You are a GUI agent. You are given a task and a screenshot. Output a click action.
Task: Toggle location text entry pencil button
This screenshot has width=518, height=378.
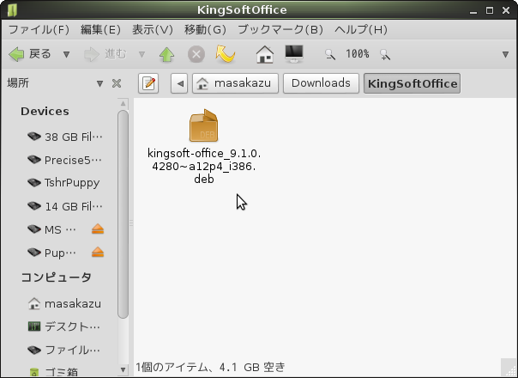pyautogui.click(x=148, y=83)
